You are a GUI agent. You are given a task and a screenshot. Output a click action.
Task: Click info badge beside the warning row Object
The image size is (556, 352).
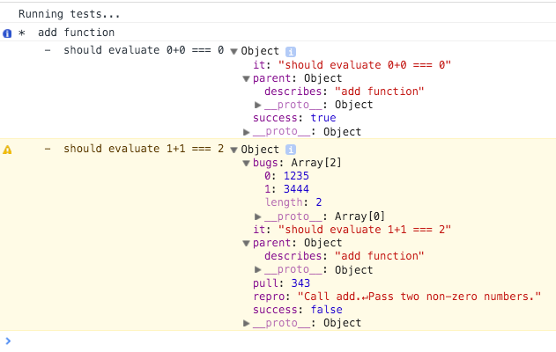coord(291,150)
